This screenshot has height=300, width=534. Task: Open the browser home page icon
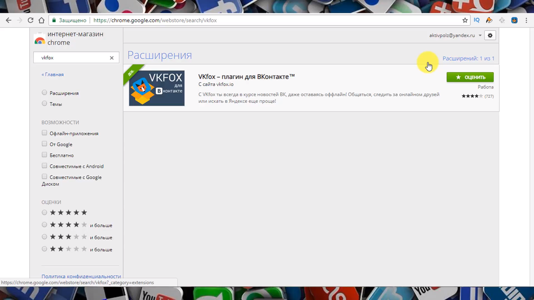tap(41, 20)
